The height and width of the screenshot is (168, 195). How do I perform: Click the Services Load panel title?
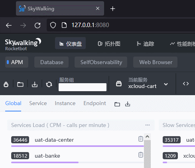coord(60,125)
